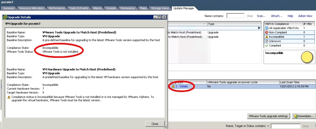Click the Incompatible warning triangle icon

pos(266,37)
